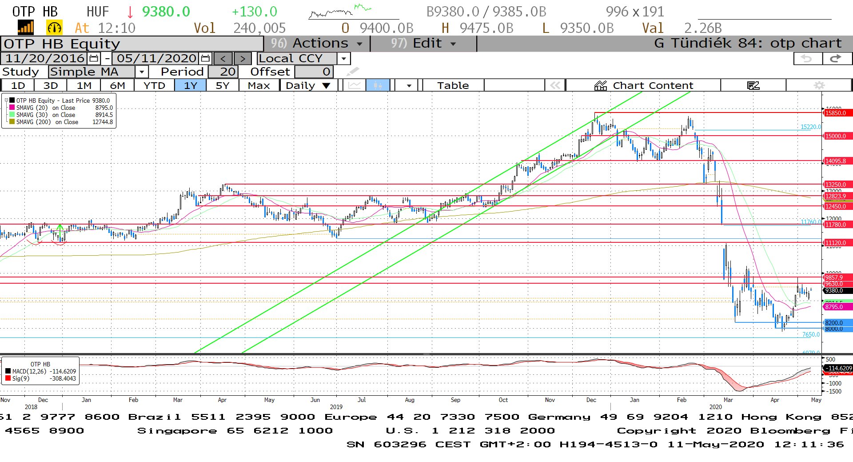Open the chart type options dropdown arrow
Image resolution: width=853 pixels, height=462 pixels.
[409, 85]
